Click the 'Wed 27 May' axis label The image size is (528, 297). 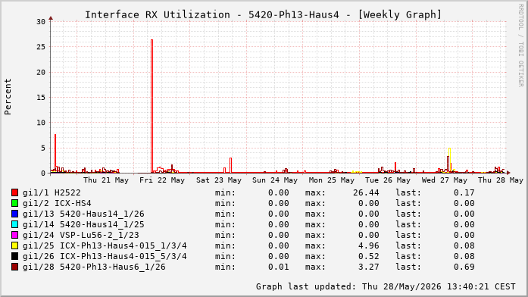[445, 180]
